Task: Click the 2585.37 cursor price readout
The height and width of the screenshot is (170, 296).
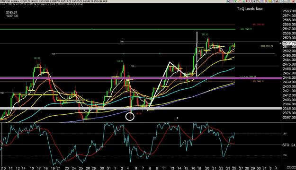Action: click(x=12, y=12)
